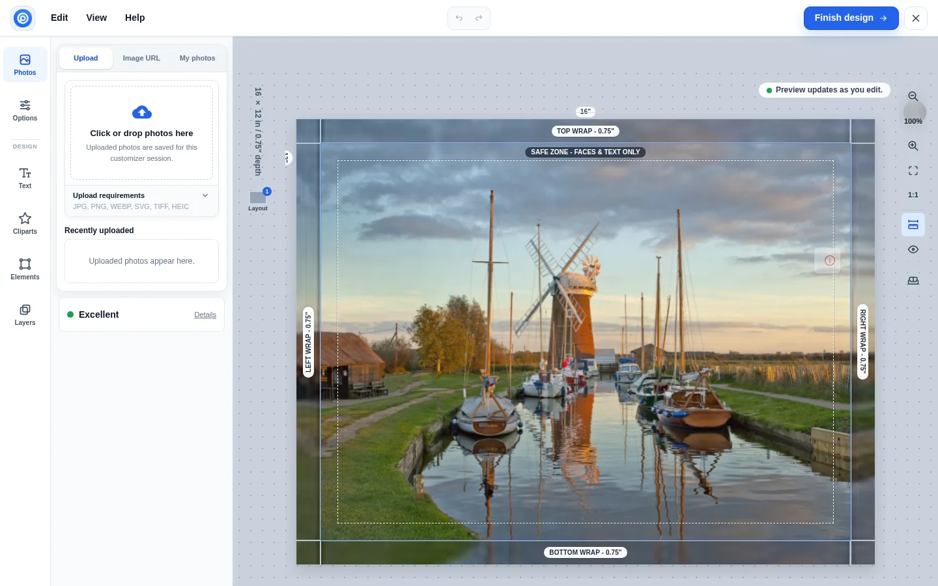
Task: Click the RIGHT WRAP - 0.75" label
Action: tap(863, 341)
